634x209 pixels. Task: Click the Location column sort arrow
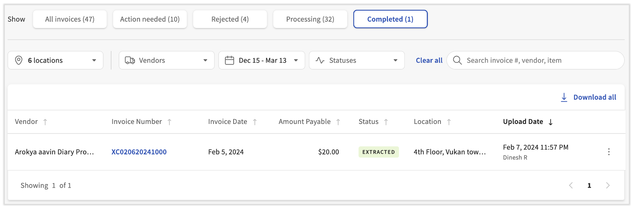pos(449,122)
